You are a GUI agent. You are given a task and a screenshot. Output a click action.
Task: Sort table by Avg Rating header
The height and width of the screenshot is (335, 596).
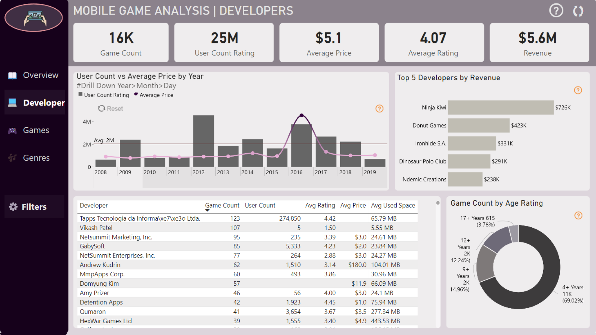click(x=320, y=205)
